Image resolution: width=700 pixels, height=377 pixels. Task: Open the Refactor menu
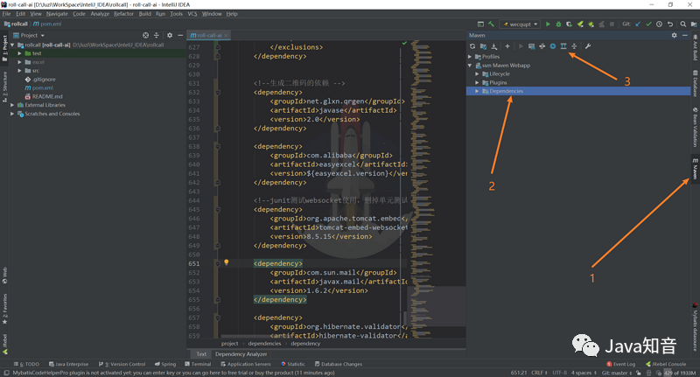point(123,14)
